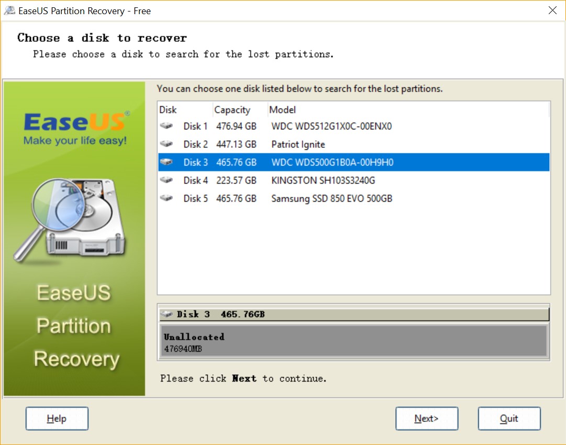The height and width of the screenshot is (445, 566).
Task: Click the drive icon next to Disk 5
Action: coord(167,198)
